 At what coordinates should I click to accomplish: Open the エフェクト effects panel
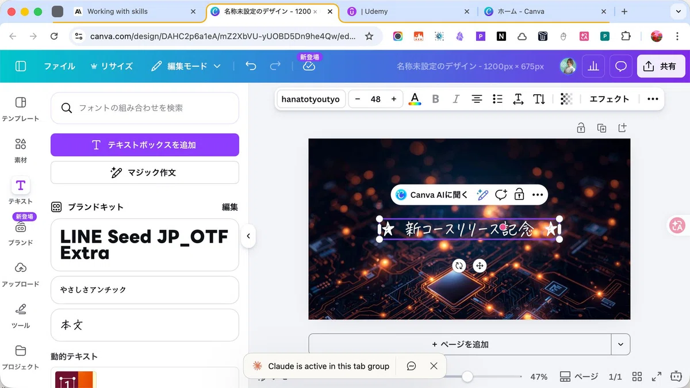tap(609, 99)
